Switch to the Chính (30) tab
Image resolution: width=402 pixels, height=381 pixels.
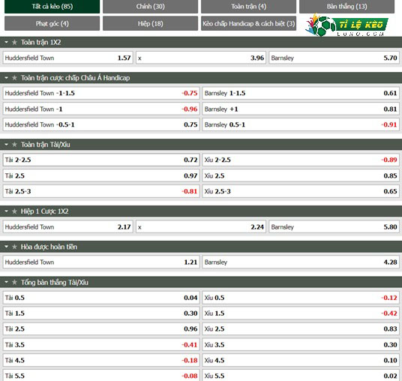(150, 7)
